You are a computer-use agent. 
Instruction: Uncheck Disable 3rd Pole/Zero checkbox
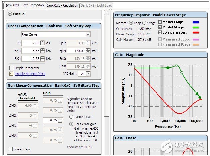11,74
